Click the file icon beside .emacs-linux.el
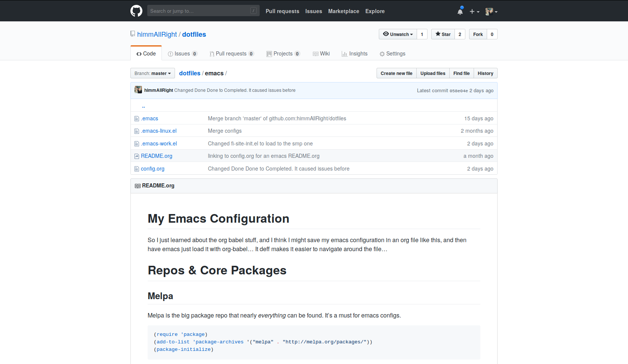The height and width of the screenshot is (364, 628). pos(137,131)
